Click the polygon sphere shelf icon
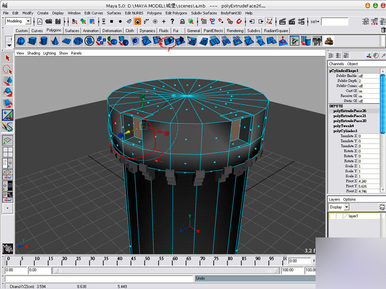 click(21, 41)
